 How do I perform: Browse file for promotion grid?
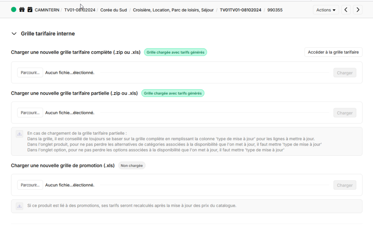pyautogui.click(x=30, y=185)
